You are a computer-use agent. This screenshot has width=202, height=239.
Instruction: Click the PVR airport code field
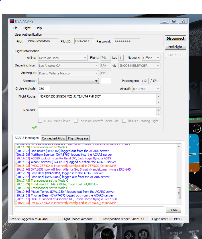[x=106, y=73]
